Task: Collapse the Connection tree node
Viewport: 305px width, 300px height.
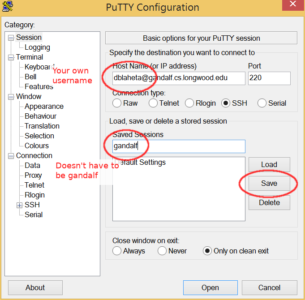Action: coord(11,156)
